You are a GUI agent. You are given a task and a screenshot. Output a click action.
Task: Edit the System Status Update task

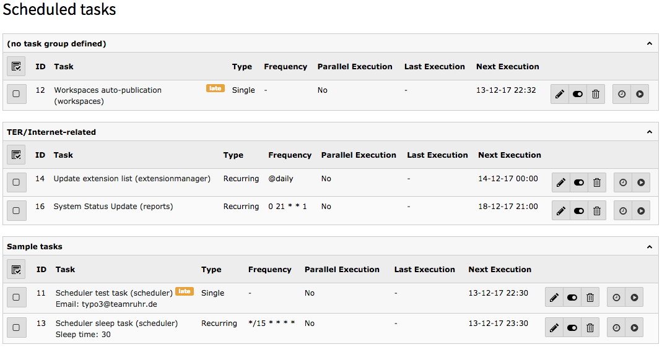tap(561, 211)
